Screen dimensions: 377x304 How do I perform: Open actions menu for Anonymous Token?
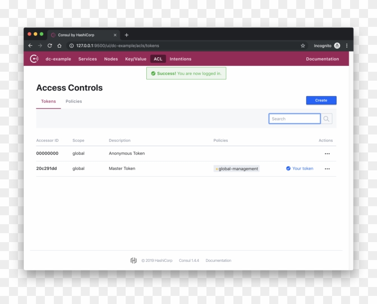[x=327, y=154]
